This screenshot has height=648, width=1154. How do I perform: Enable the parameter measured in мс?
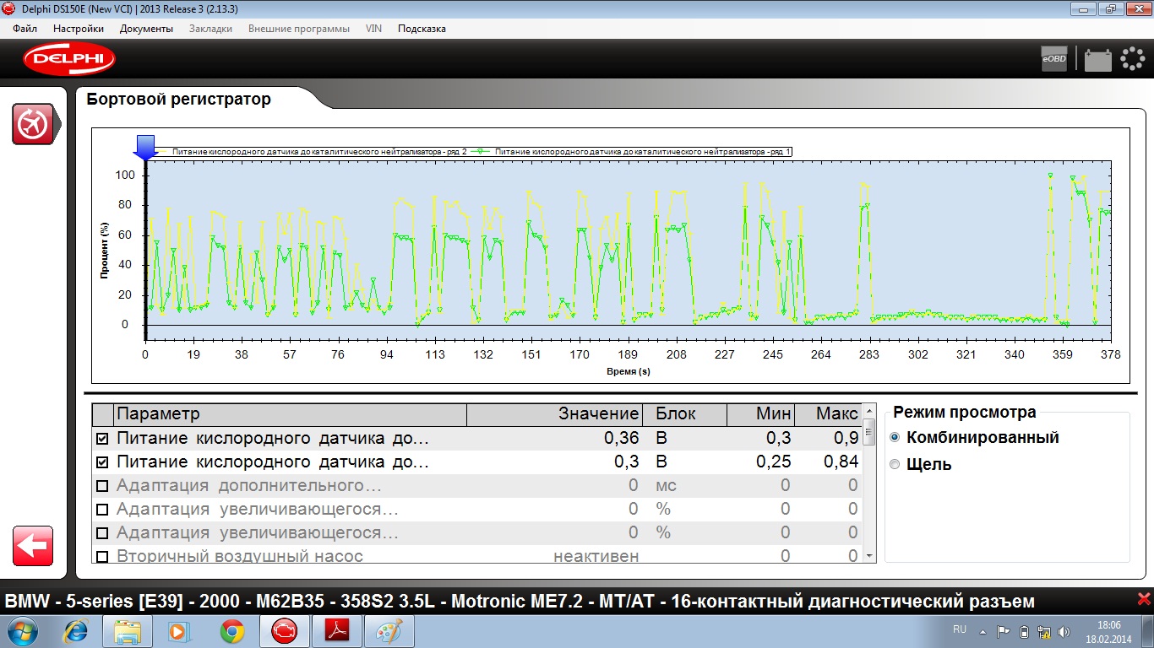[x=102, y=486]
